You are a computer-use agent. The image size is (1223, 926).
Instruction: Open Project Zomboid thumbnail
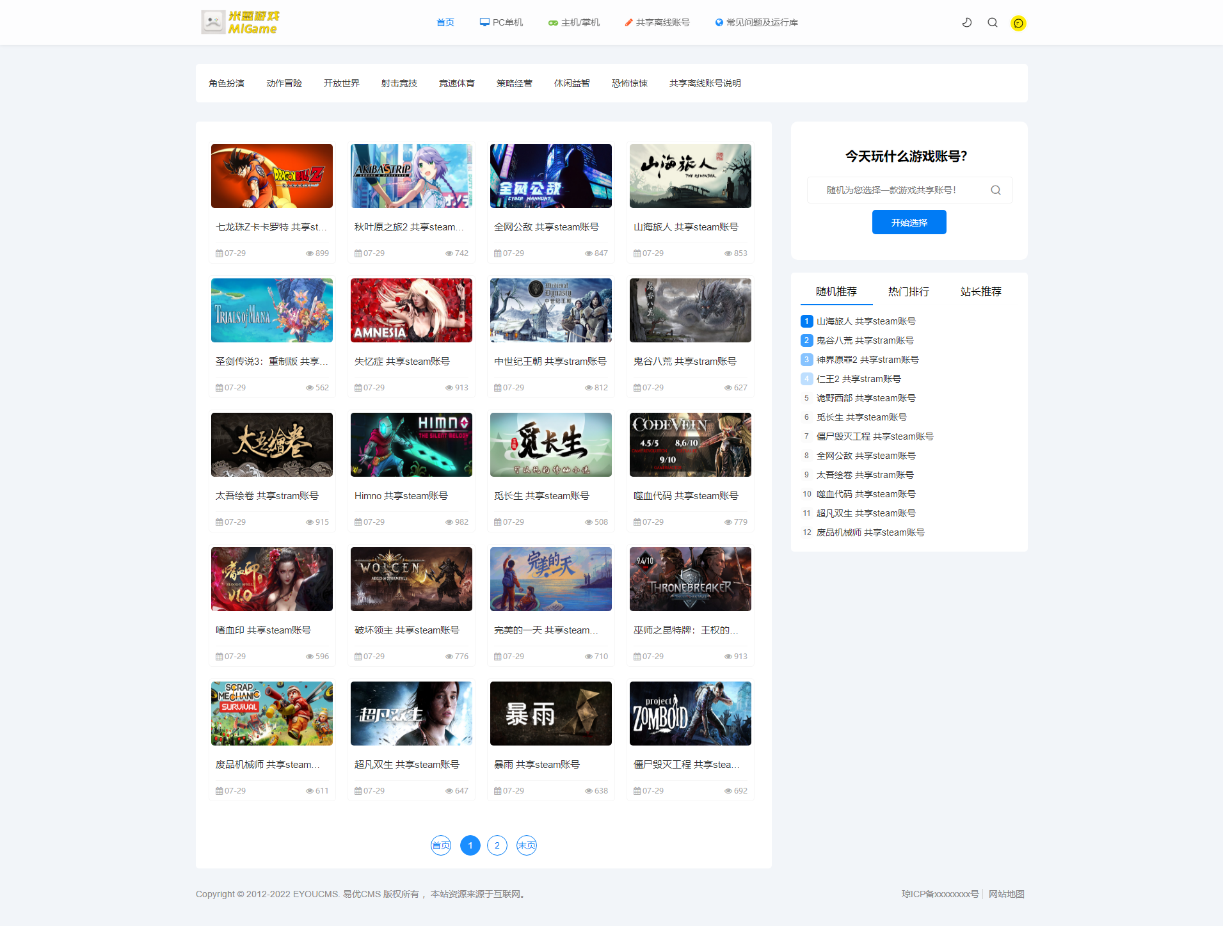pos(691,714)
